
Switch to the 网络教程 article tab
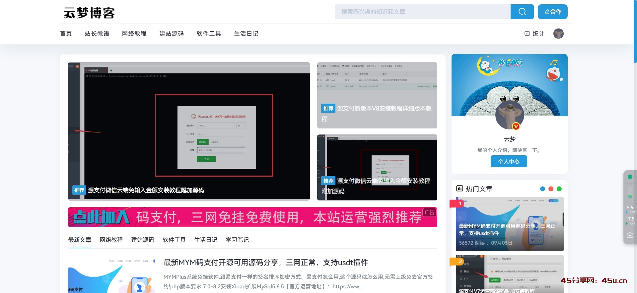111,240
